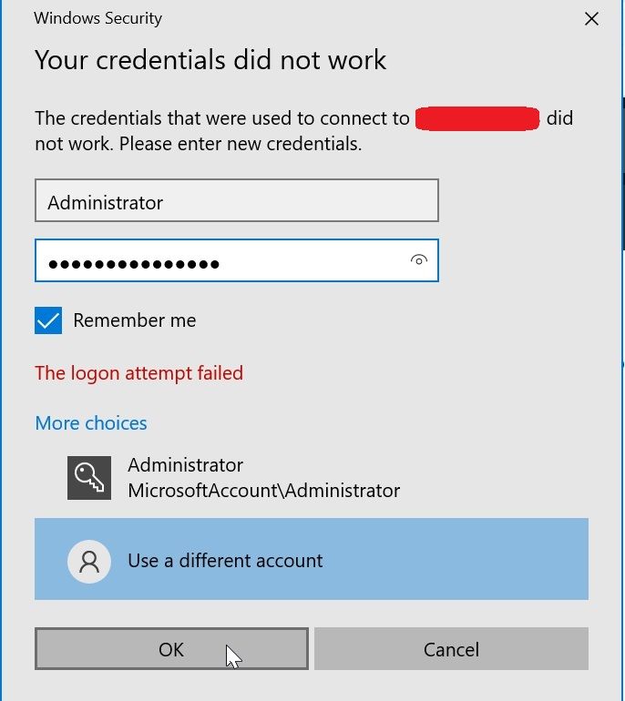This screenshot has height=701, width=625.
Task: Click the Windows Security title text
Action: [98, 18]
